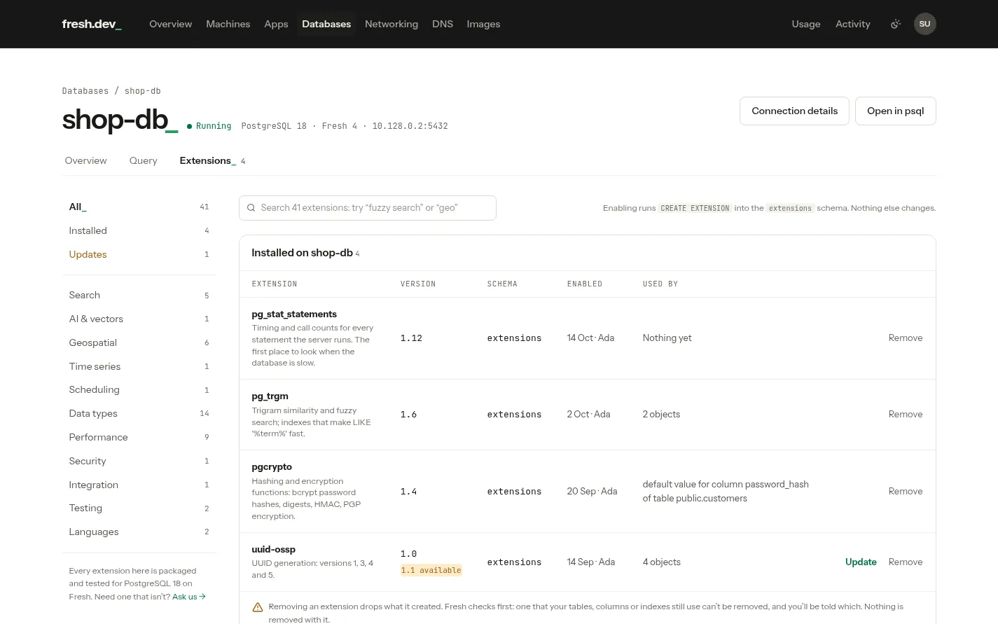Focus the extensions search field

pyautogui.click(x=368, y=208)
